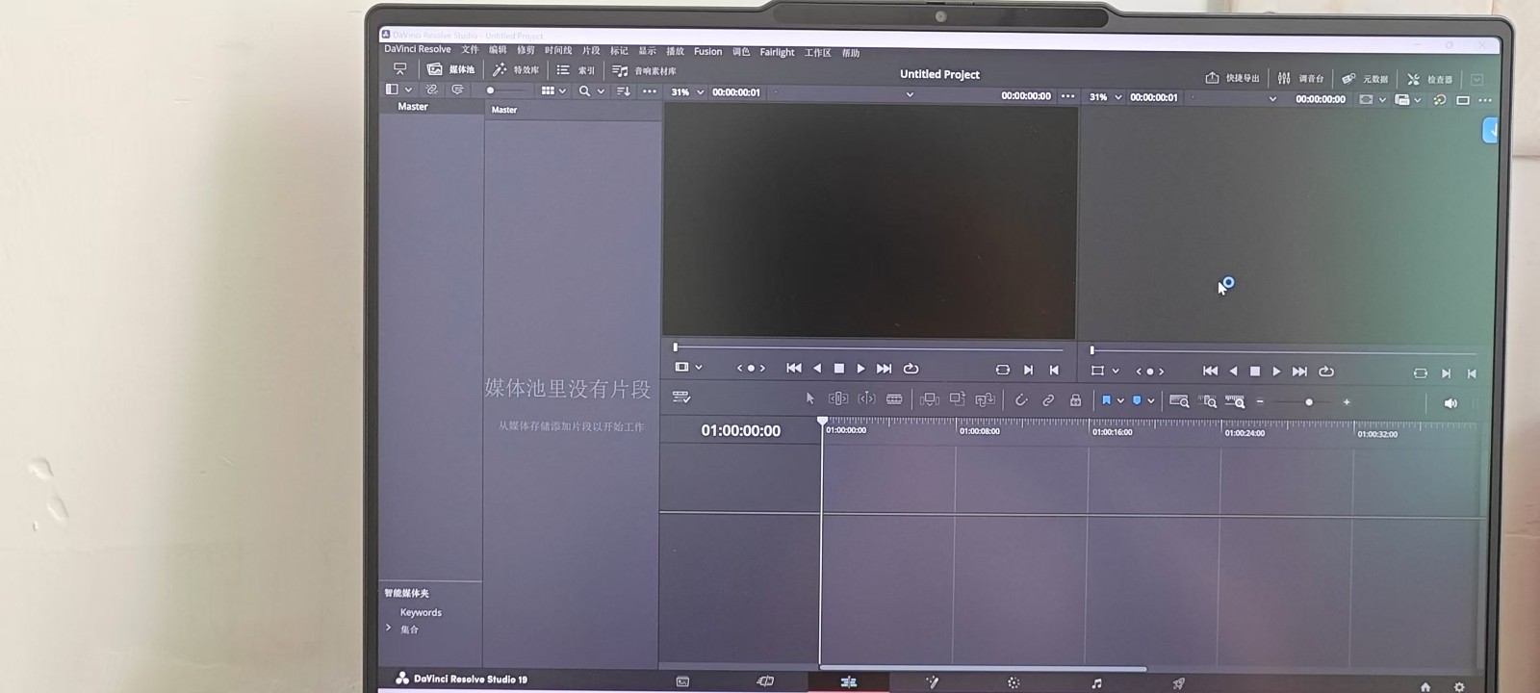
Task: Adjust media pool thumbnail size slider
Action: coord(490,90)
